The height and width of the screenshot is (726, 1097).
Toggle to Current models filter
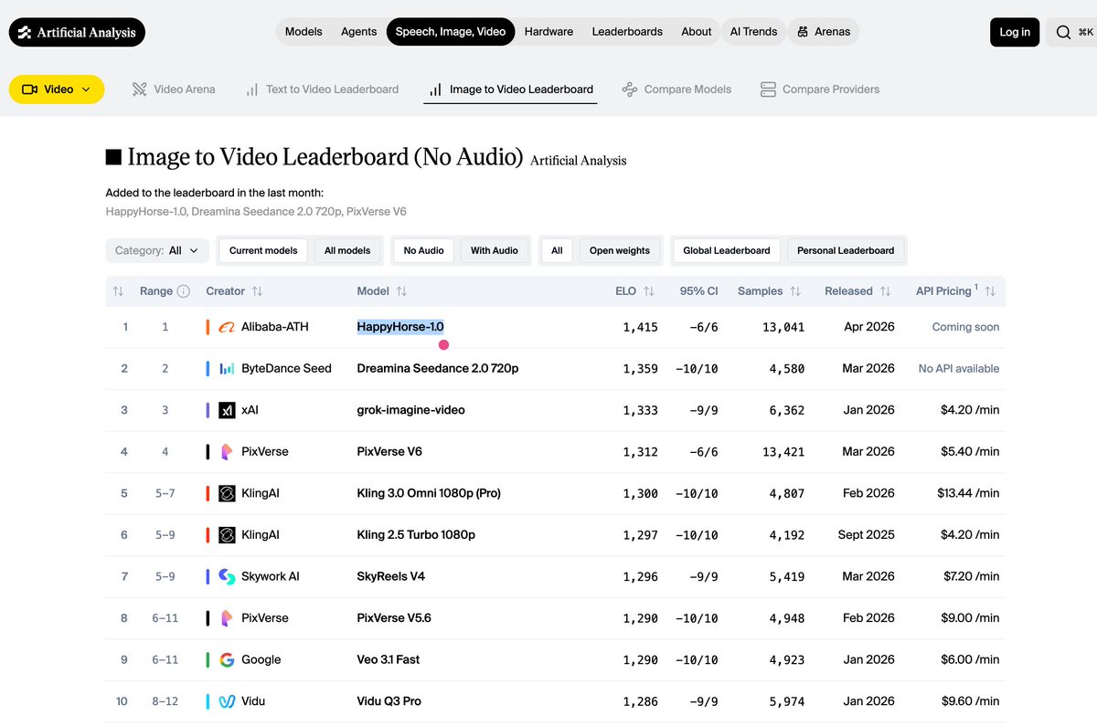(263, 250)
